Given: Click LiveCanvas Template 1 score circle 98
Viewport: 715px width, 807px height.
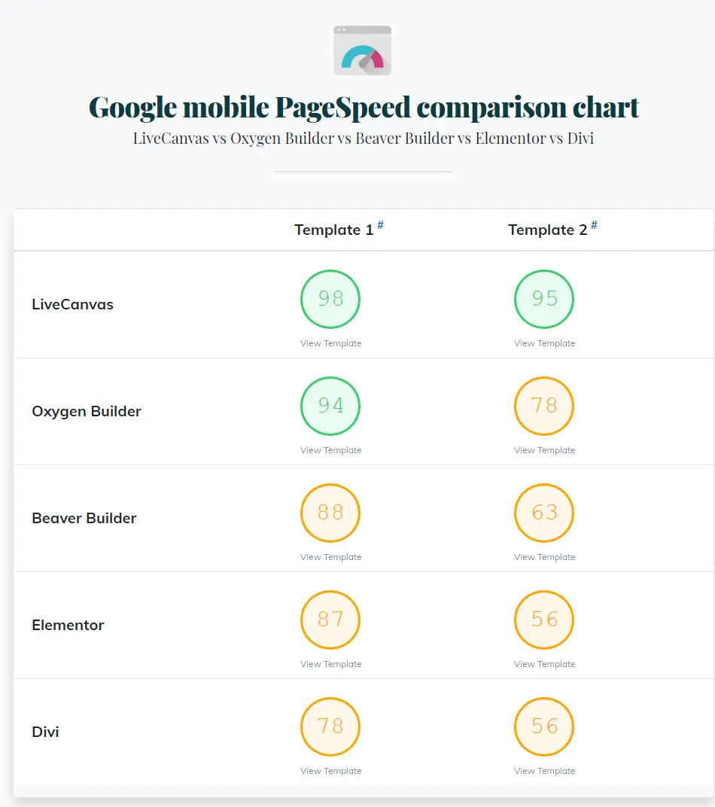Looking at the screenshot, I should [330, 299].
